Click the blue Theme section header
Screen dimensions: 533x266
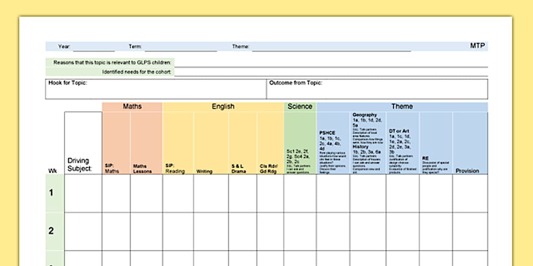click(402, 107)
